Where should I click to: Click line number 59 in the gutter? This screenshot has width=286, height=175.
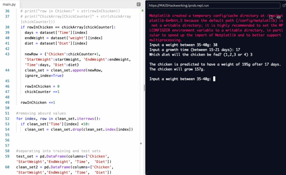click(x=7, y=156)
